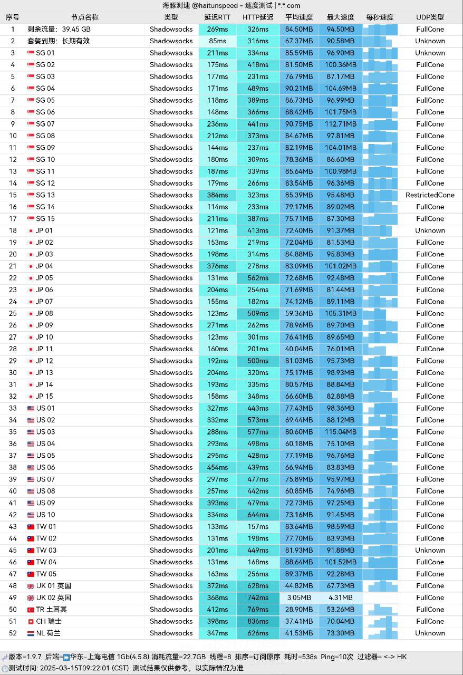This screenshot has height=675, width=463.
Task: Click the Shadowsocks type cell in NL 荷兰 row
Action: (x=171, y=633)
